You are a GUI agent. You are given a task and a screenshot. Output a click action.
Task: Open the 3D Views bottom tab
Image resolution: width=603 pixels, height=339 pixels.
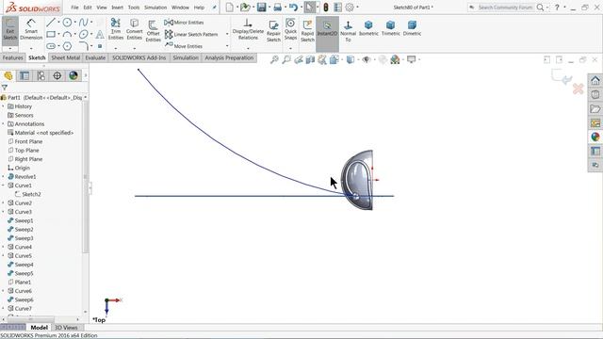click(66, 328)
